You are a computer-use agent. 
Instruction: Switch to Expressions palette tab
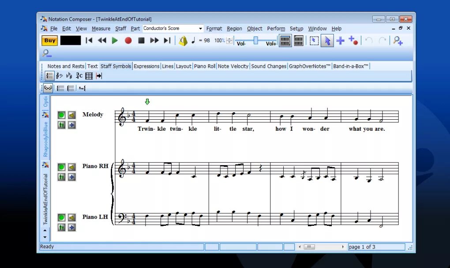(146, 66)
